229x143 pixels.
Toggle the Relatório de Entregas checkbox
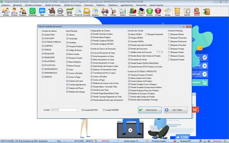coord(67,92)
